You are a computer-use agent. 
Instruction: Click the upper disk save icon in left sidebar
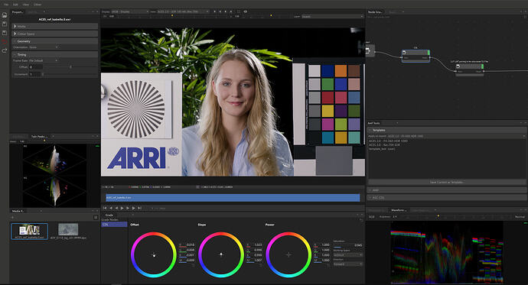pos(5,24)
